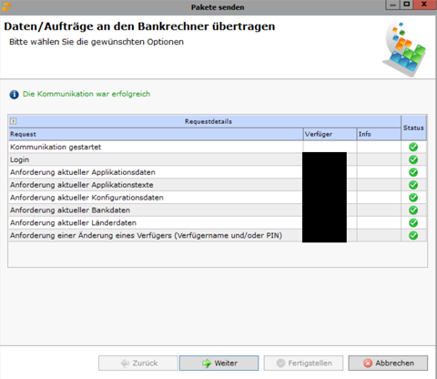Click the status checkmark for Verfügers änderung row
Screen dimensions: 437x379
tap(413, 235)
